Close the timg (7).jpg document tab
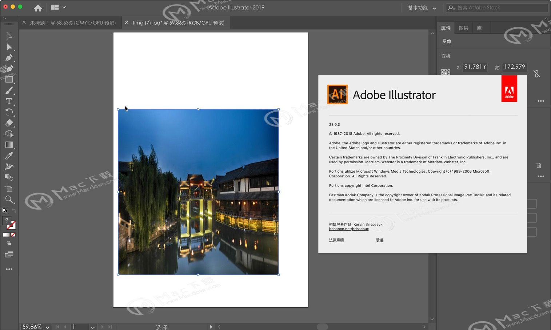The image size is (551, 330). coord(127,23)
